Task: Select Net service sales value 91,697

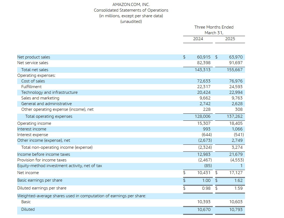Action: pyautogui.click(x=236, y=63)
